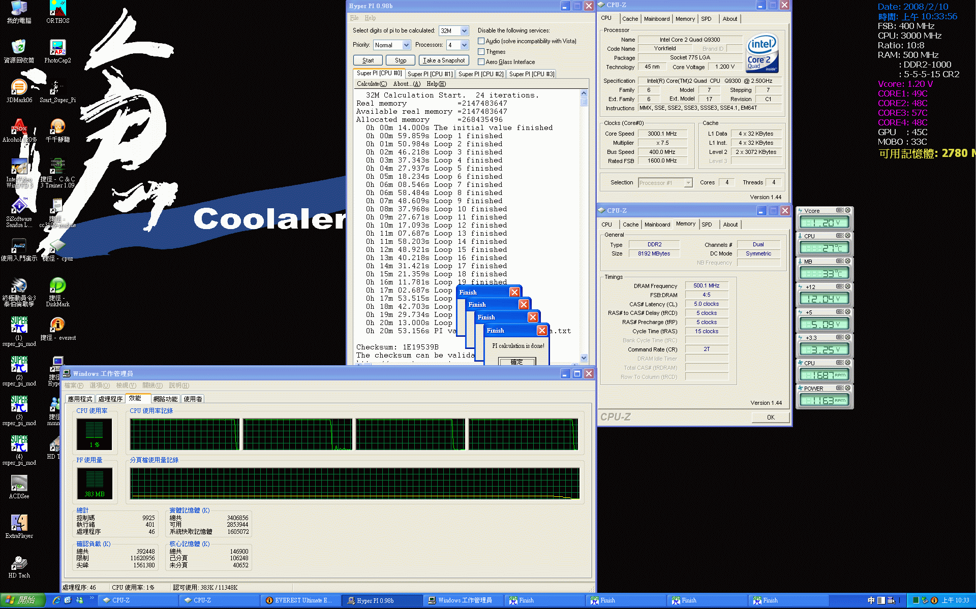Open the Priority Normal dropdown
976x609 pixels.
(406, 45)
